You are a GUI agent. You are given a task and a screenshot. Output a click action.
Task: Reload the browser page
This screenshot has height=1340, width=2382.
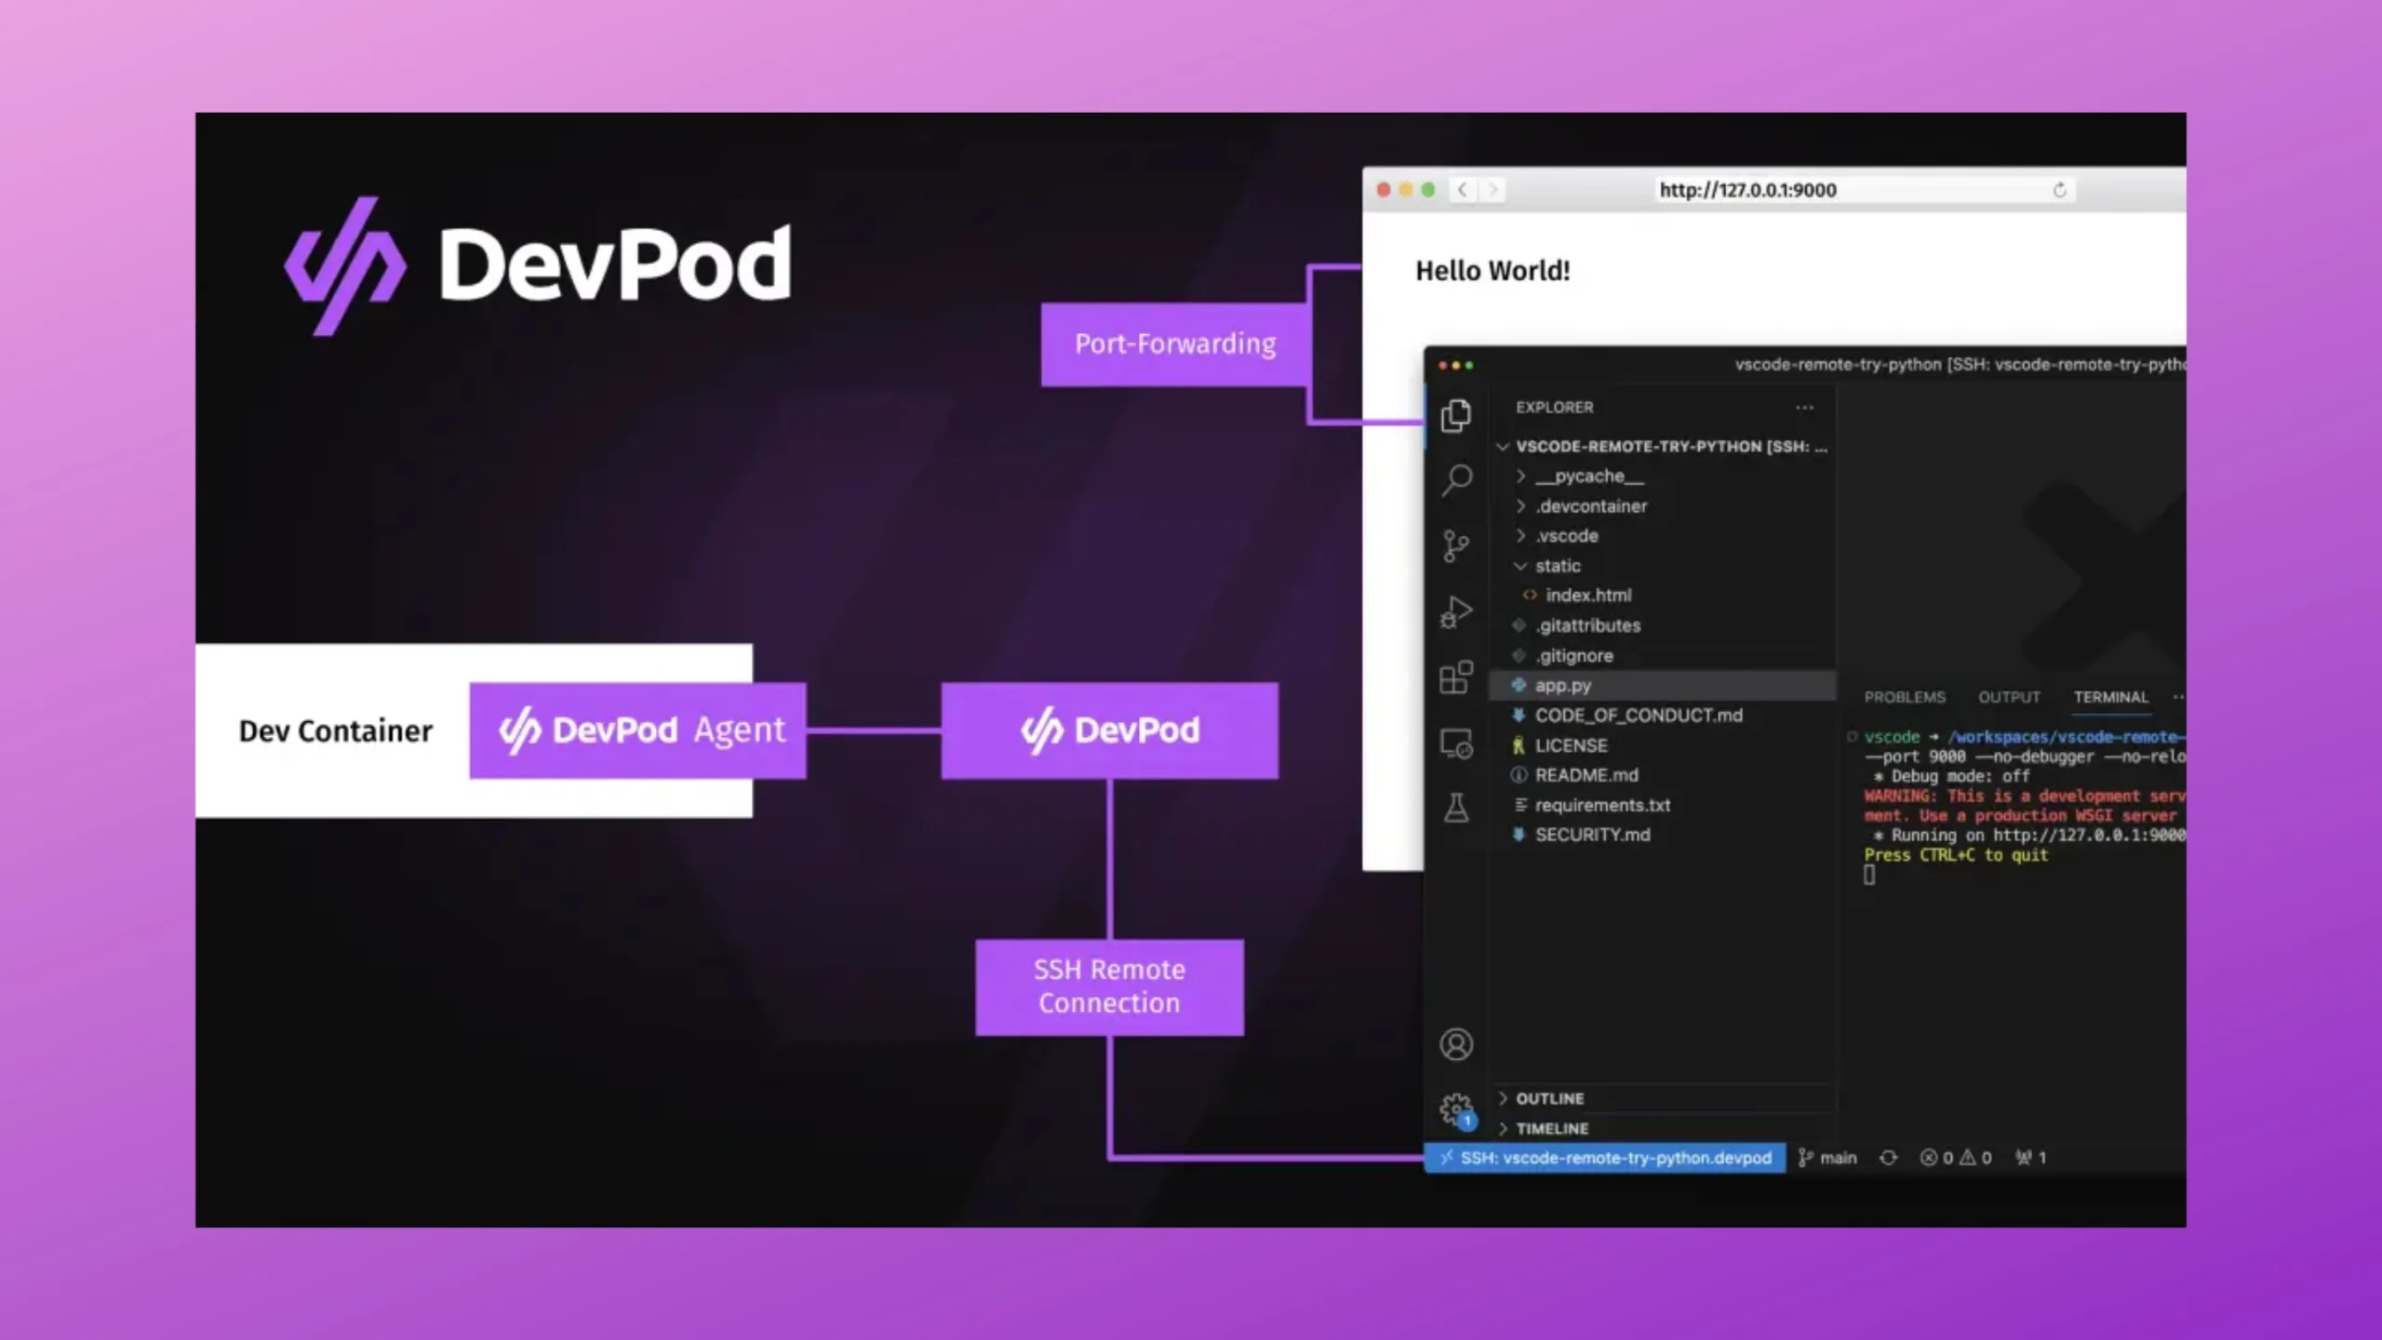pos(2059,190)
